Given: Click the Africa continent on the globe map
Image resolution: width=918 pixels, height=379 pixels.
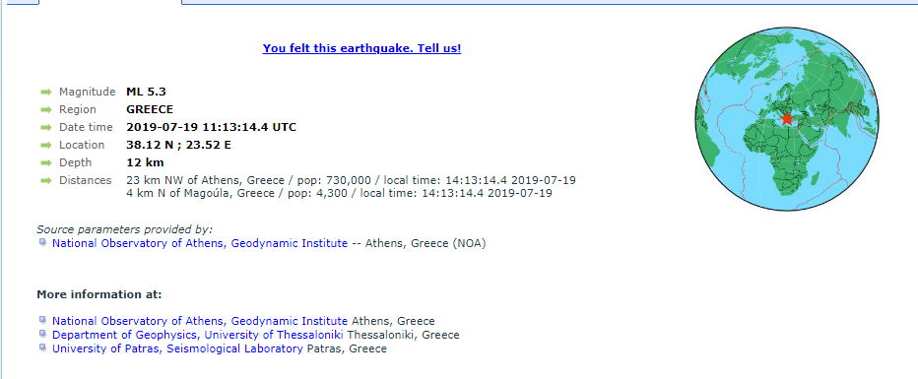Looking at the screenshot, I should (x=779, y=155).
